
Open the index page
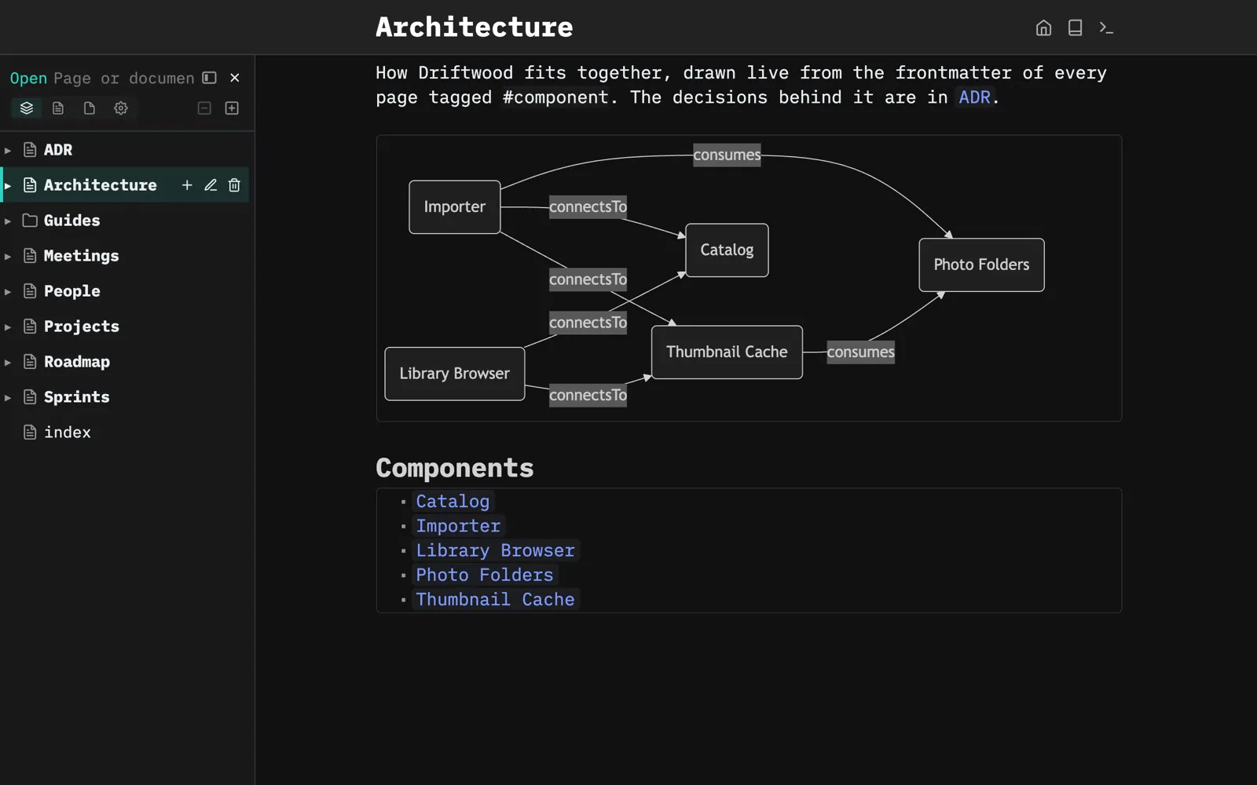pos(67,433)
